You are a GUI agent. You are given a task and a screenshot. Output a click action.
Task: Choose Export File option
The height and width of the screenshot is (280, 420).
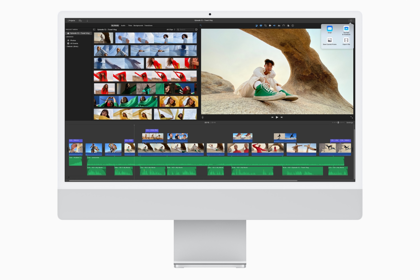(346, 41)
